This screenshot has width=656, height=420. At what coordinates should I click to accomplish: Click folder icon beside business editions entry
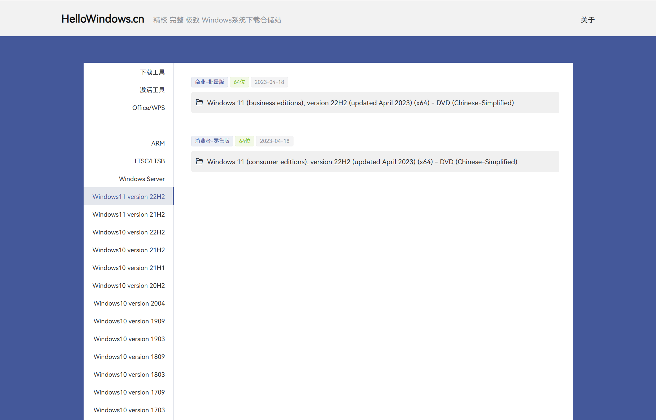[x=199, y=103]
